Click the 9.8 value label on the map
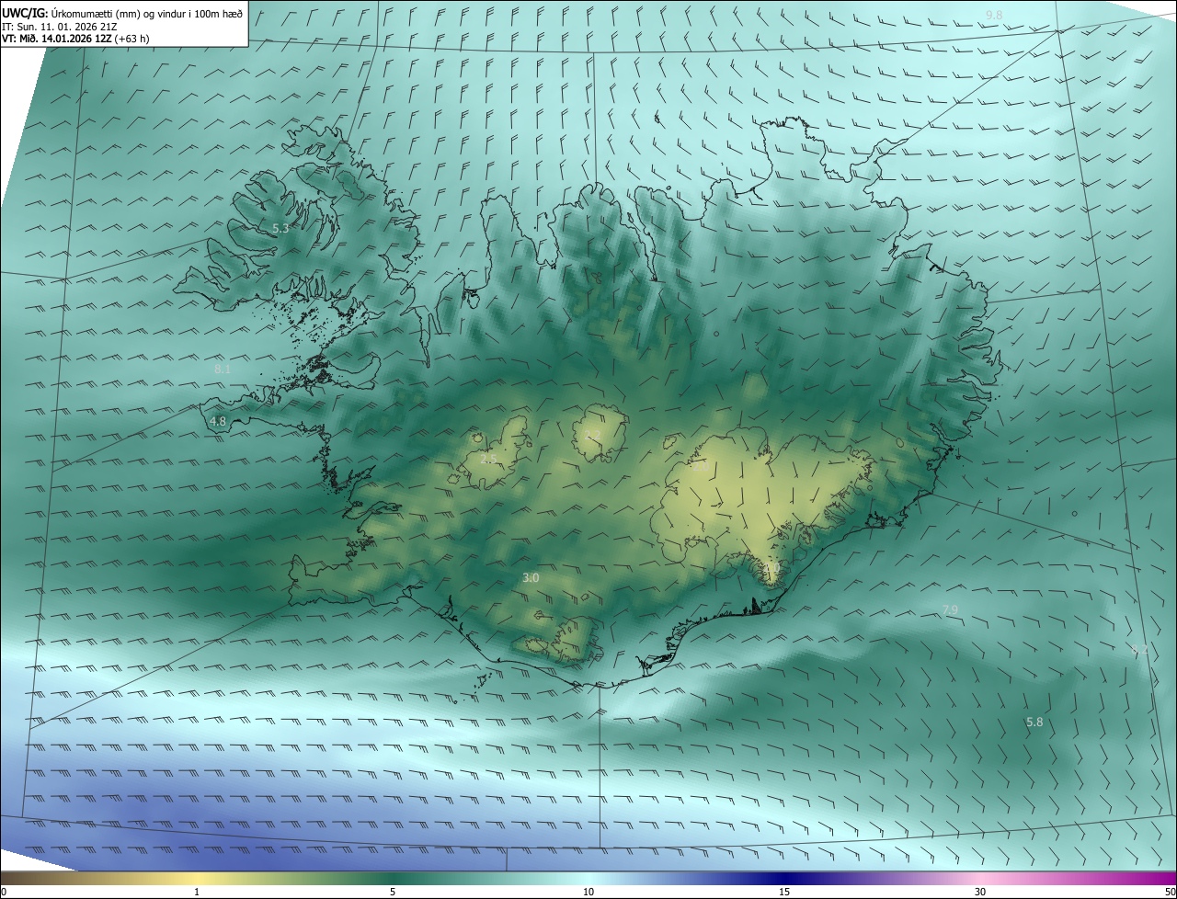 point(994,16)
